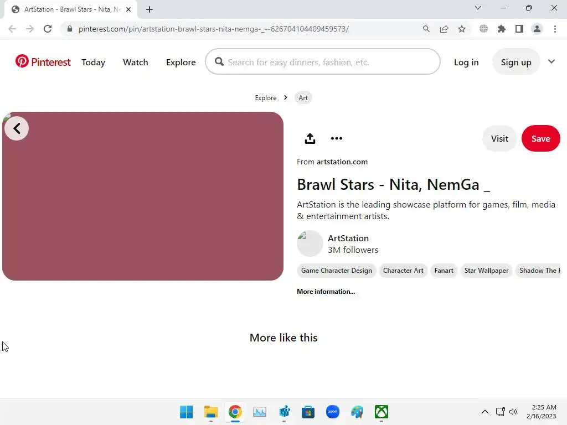Show hidden system tray icons
This screenshot has height=425, width=567.
(x=485, y=412)
